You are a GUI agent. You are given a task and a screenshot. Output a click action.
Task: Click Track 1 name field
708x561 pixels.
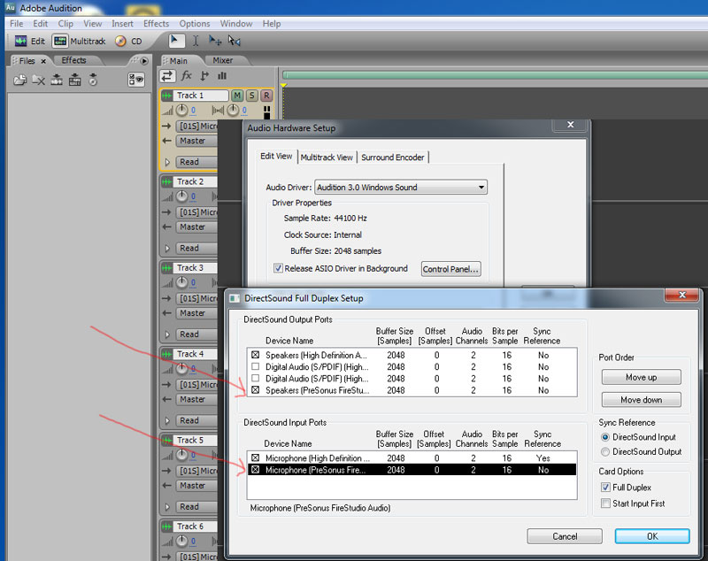(201, 96)
